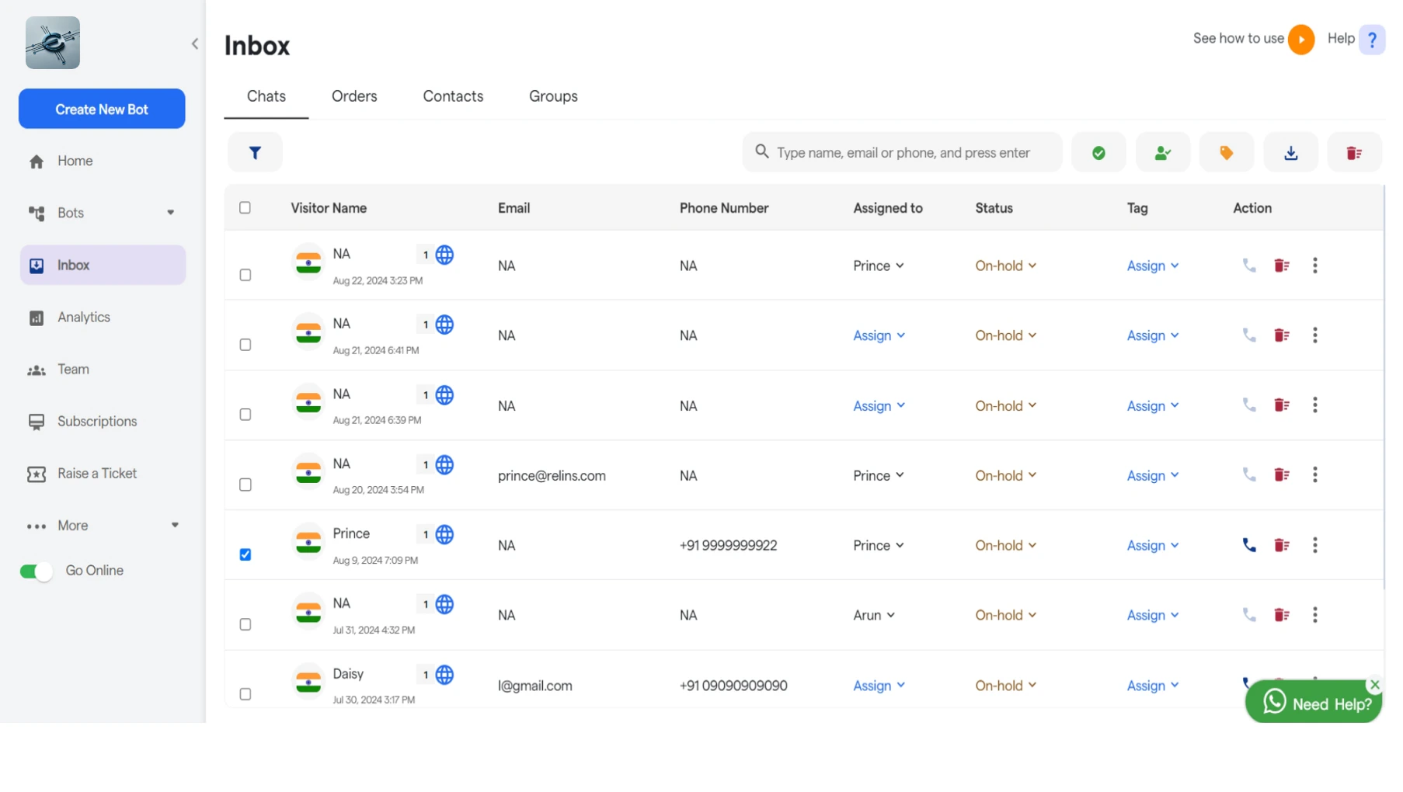Open Assigned to dropdown for Aug 21 6:41 PM chat
This screenshot has height=792, width=1403.
[x=879, y=335]
